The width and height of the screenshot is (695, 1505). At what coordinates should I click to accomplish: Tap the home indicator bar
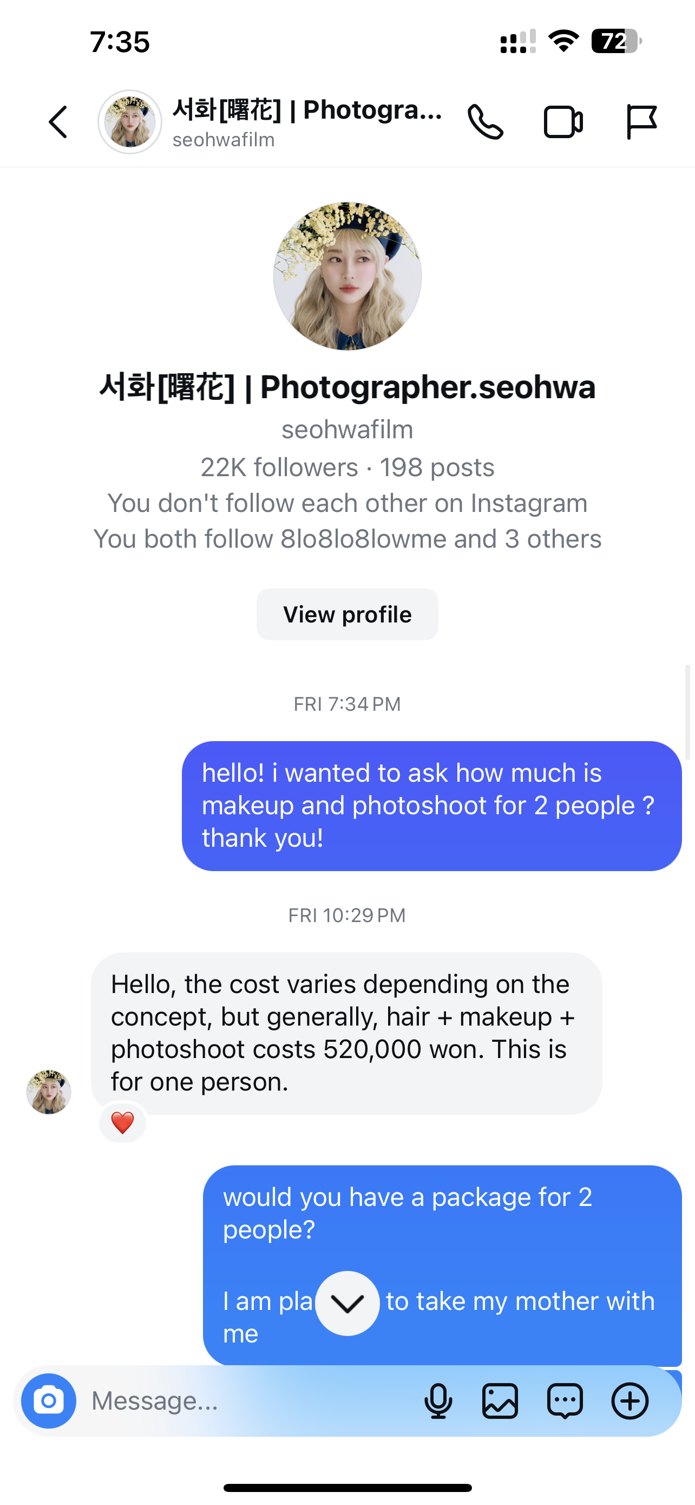(347, 1488)
